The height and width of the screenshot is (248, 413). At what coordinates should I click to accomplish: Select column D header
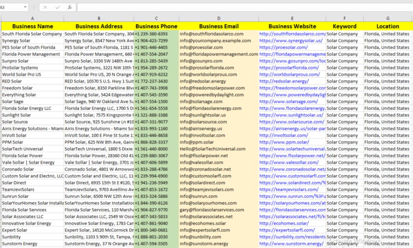[219, 19]
